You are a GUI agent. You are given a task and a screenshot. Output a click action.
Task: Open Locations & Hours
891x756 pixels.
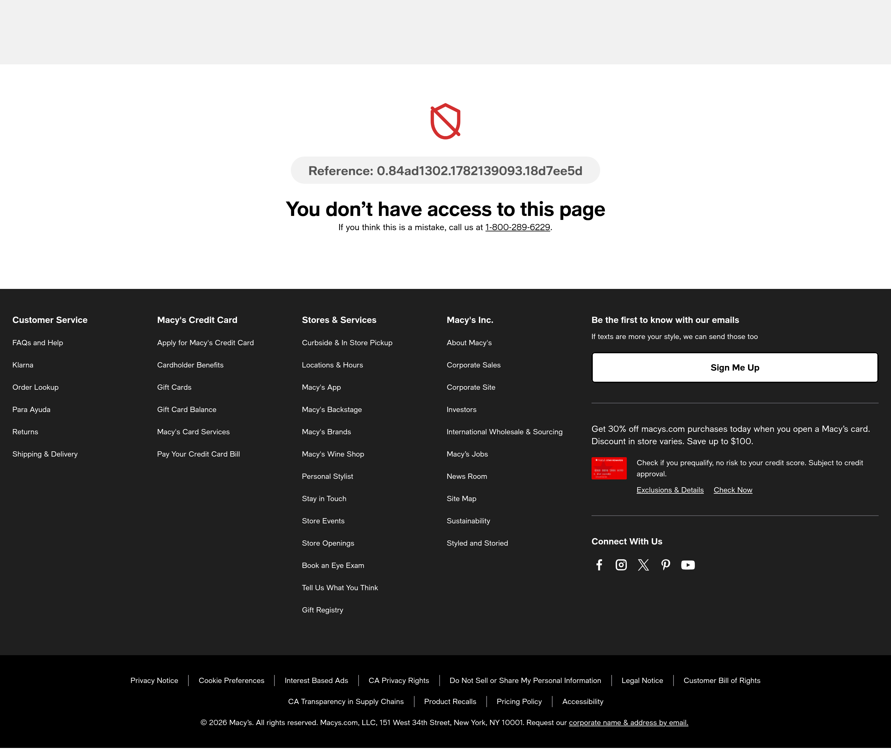point(332,365)
